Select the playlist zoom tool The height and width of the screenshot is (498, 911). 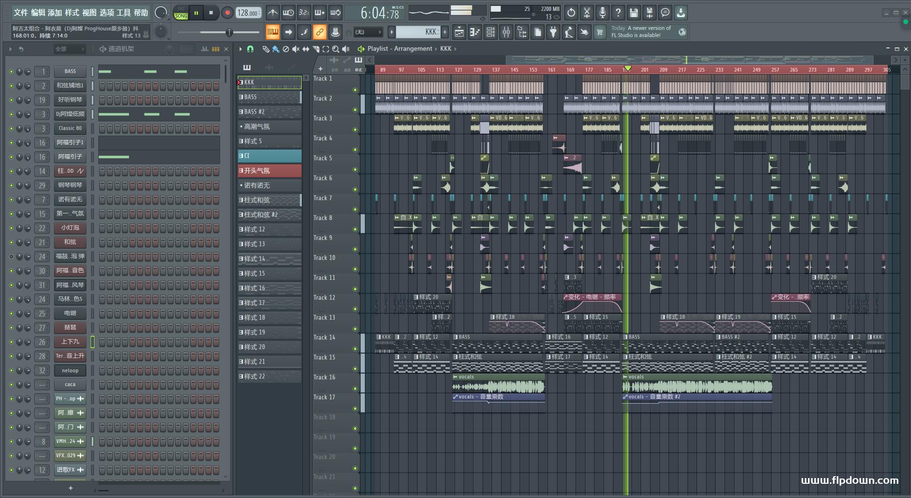[335, 49]
